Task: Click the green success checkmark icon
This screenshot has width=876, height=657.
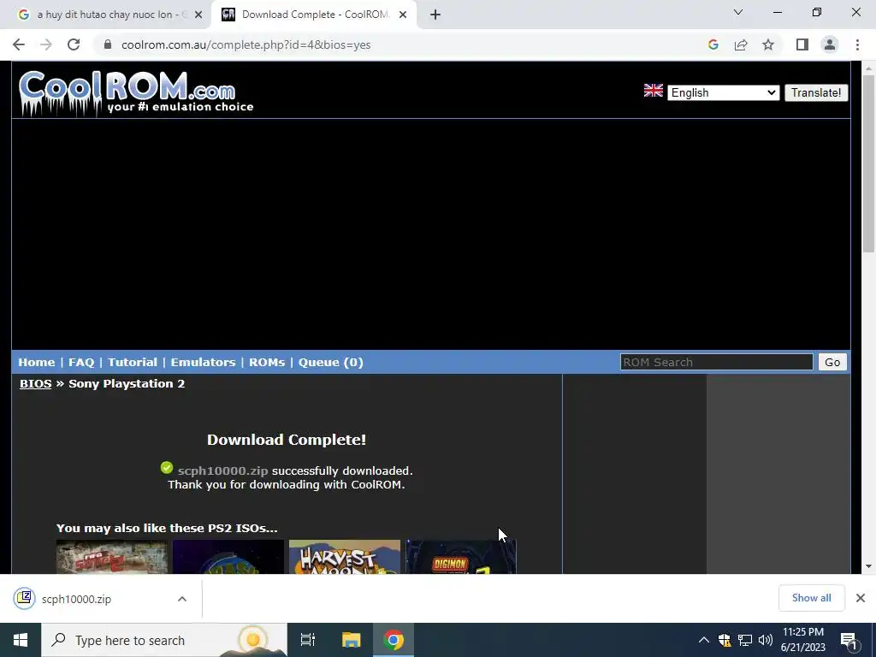Action: click(x=167, y=468)
